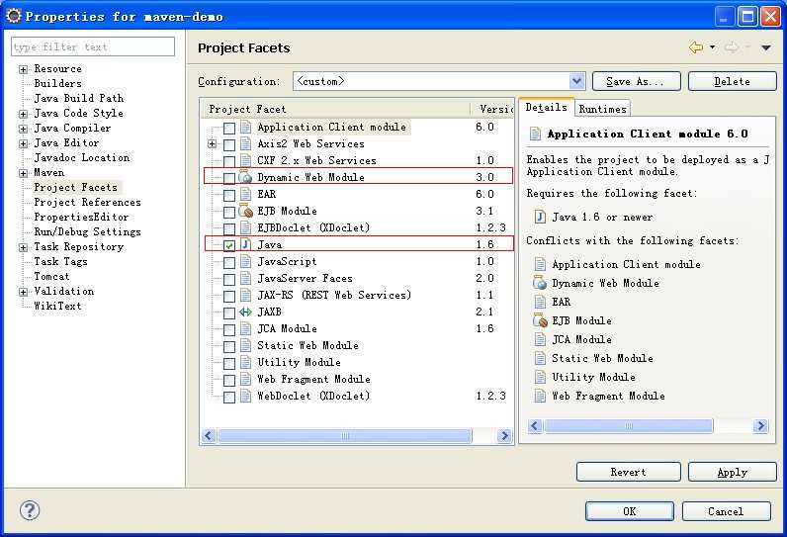Check the Application Client module checkbox
Screen dimensions: 787x537
point(228,128)
